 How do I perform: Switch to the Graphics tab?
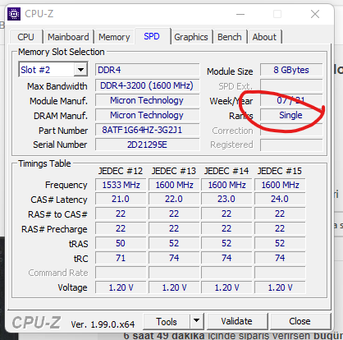click(x=191, y=37)
